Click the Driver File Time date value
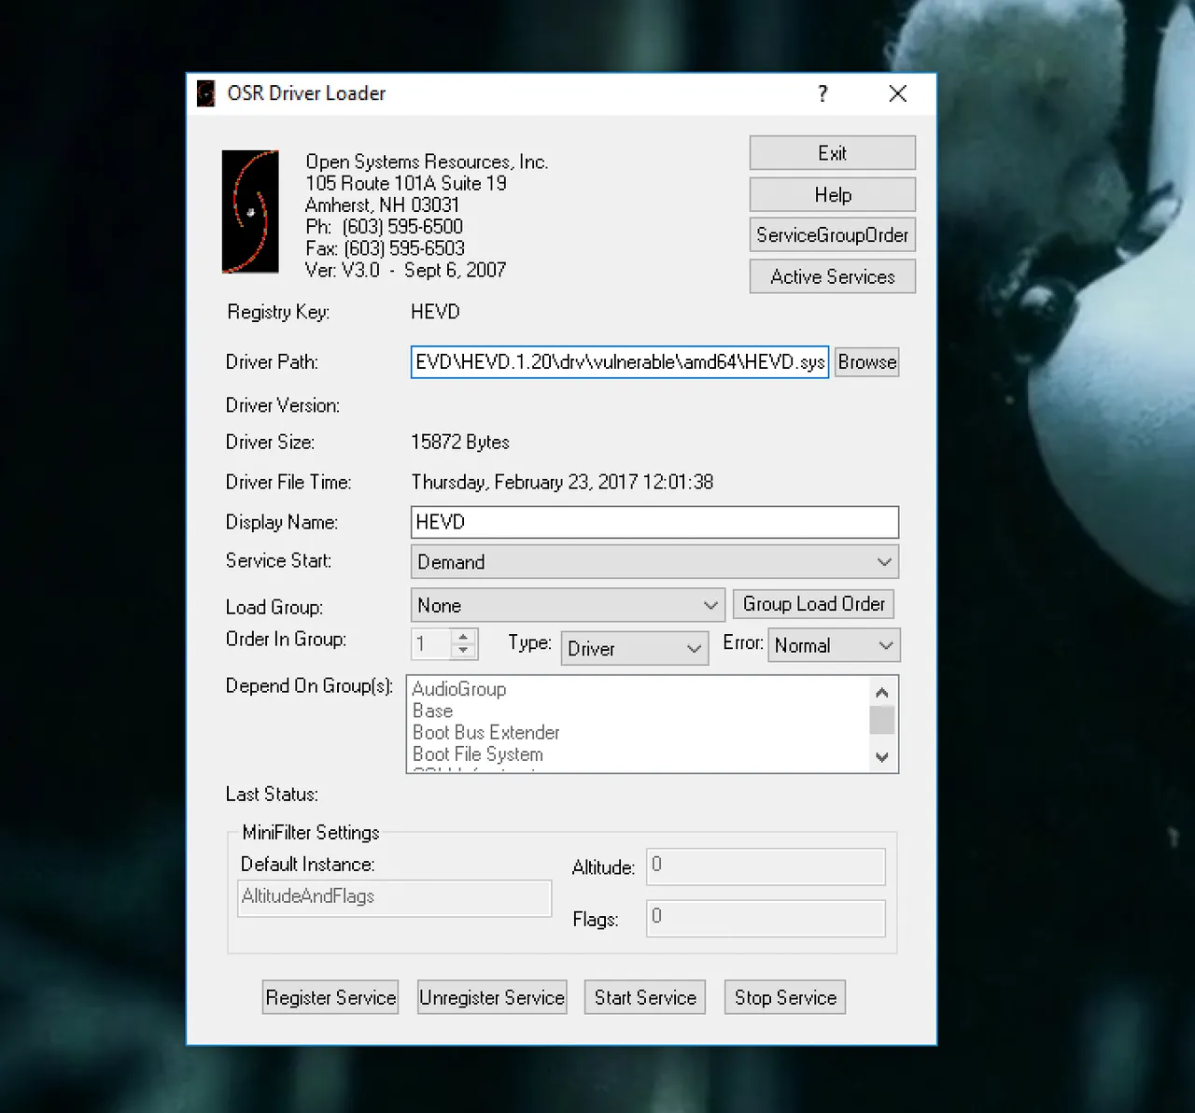The width and height of the screenshot is (1195, 1113). (562, 482)
